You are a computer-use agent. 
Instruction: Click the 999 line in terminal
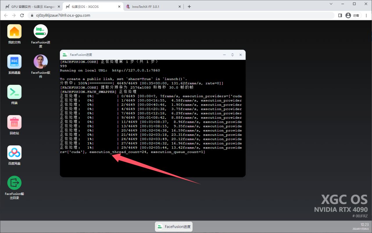point(63,66)
